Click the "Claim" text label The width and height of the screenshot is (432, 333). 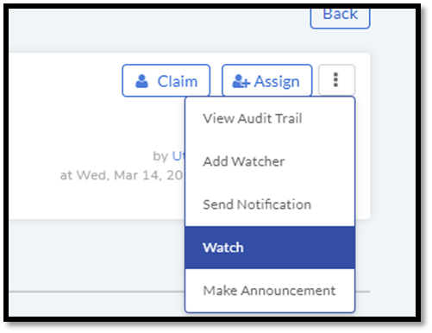click(178, 81)
